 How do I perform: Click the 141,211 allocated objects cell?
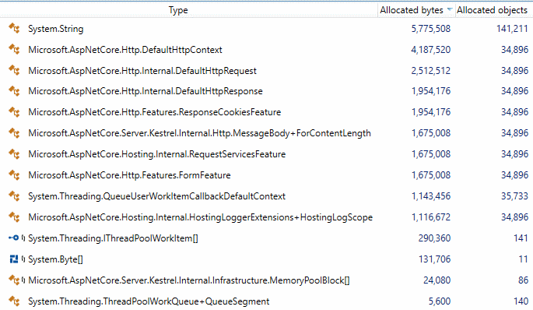coord(512,29)
